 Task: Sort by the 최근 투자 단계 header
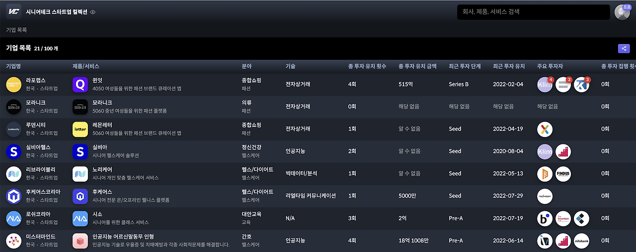click(x=465, y=66)
